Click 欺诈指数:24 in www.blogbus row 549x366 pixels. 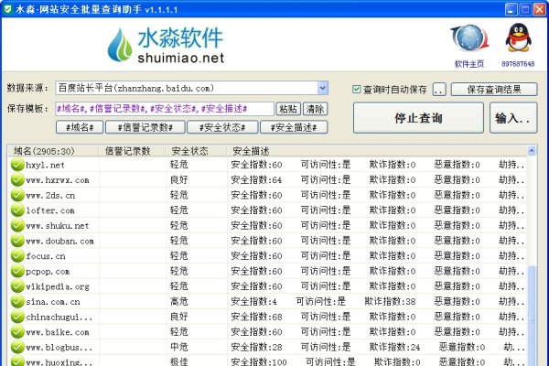pos(394,348)
